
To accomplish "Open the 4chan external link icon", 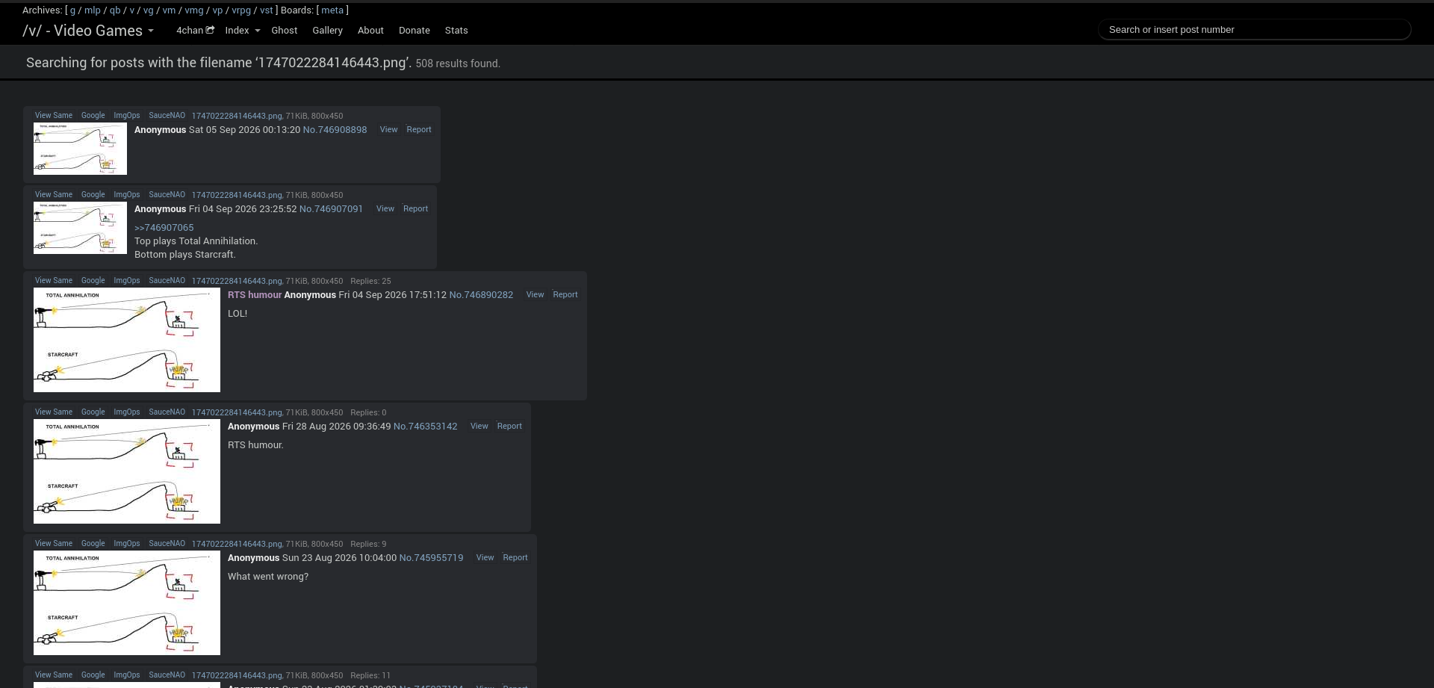I will [210, 30].
